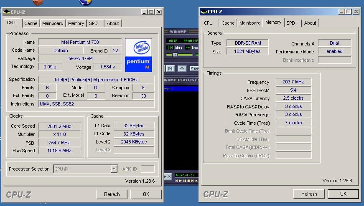The width and height of the screenshot is (364, 206).
Task: Click the Performance Mode value enabled
Action: pos(334,51)
